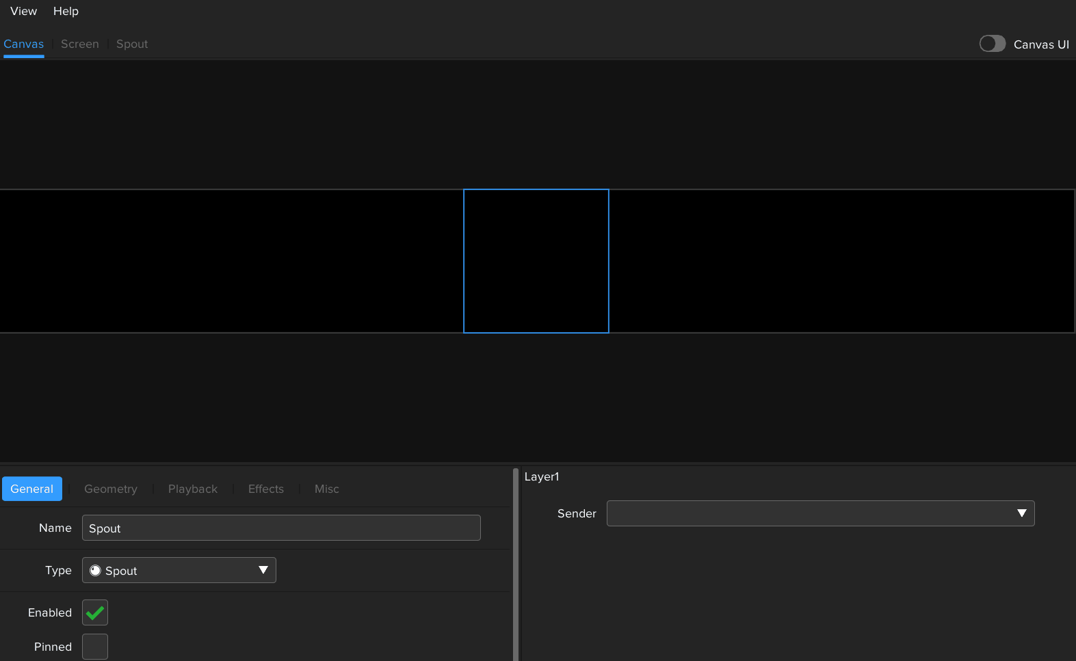Open the Effects properties tab
The height and width of the screenshot is (661, 1076).
click(x=266, y=489)
